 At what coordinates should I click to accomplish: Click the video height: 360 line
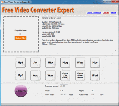[48, 36]
